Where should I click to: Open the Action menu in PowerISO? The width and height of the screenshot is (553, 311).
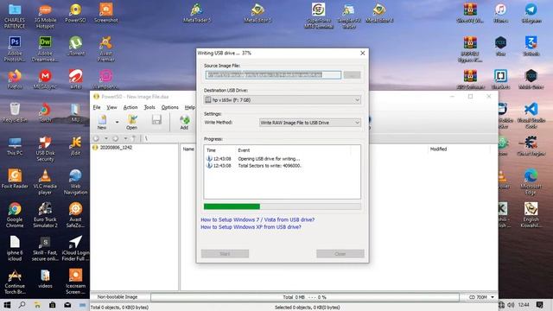coord(130,107)
